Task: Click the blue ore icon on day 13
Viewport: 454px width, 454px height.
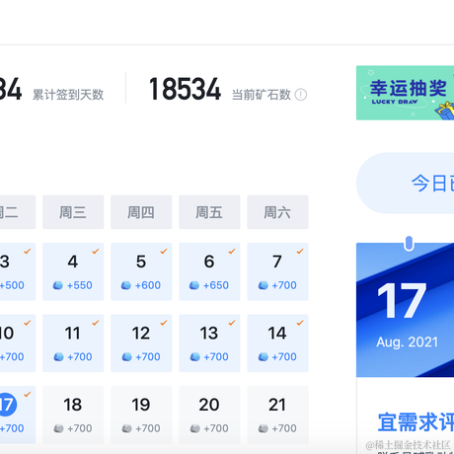Action: tap(195, 357)
